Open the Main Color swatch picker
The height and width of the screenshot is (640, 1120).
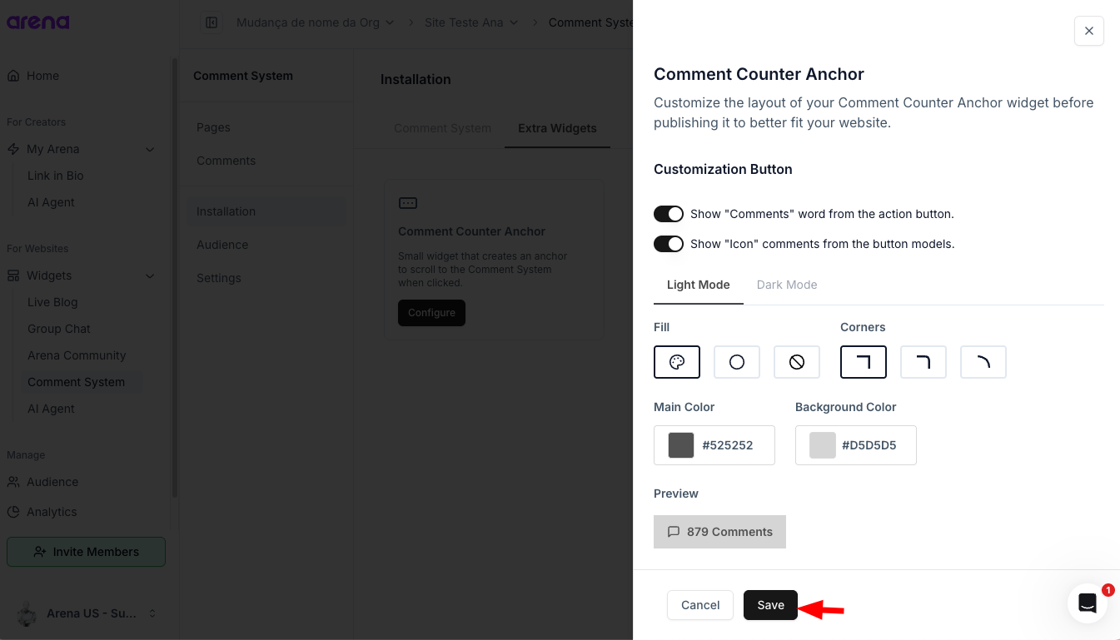(681, 445)
